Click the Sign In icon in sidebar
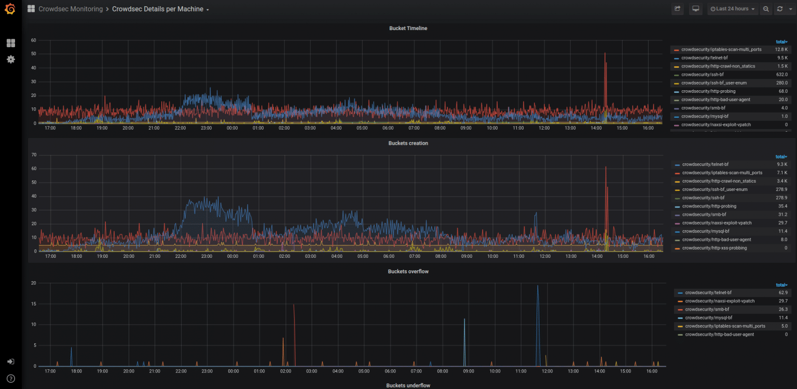Viewport: 797px width, 389px height. click(10, 362)
